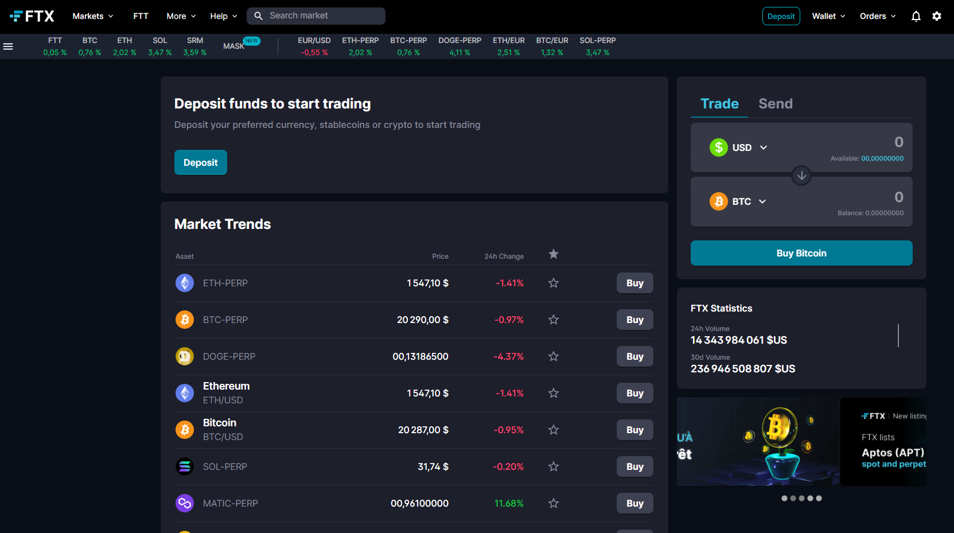Image resolution: width=954 pixels, height=533 pixels.
Task: Open the Markets dropdown menu
Action: pos(92,16)
